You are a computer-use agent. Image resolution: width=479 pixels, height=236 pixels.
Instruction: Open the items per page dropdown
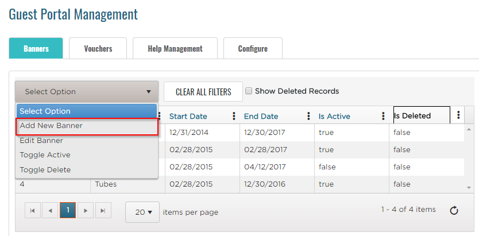pyautogui.click(x=142, y=212)
